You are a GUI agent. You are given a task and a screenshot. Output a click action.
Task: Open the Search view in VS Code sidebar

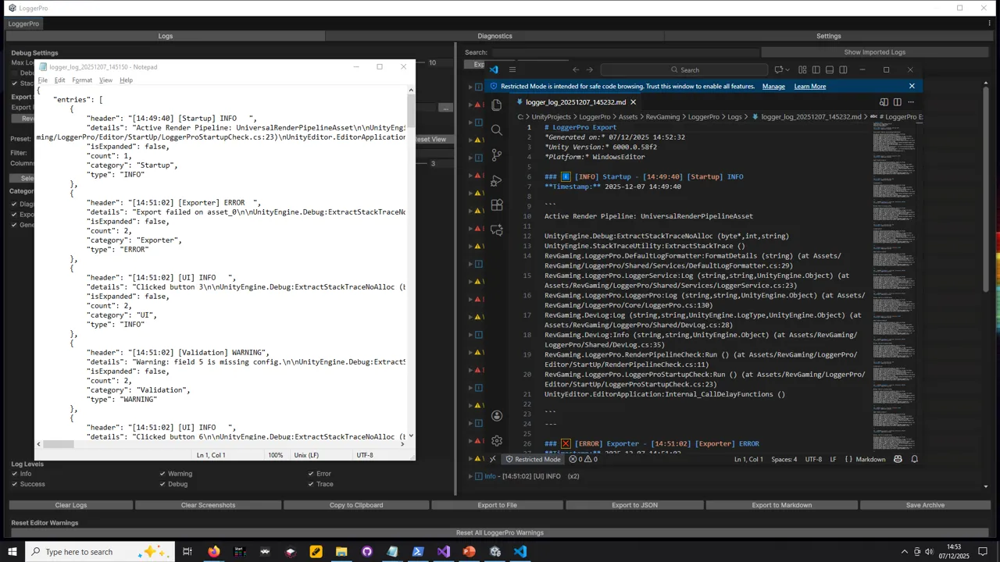click(x=497, y=130)
